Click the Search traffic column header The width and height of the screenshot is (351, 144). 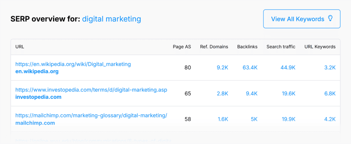pos(281,47)
